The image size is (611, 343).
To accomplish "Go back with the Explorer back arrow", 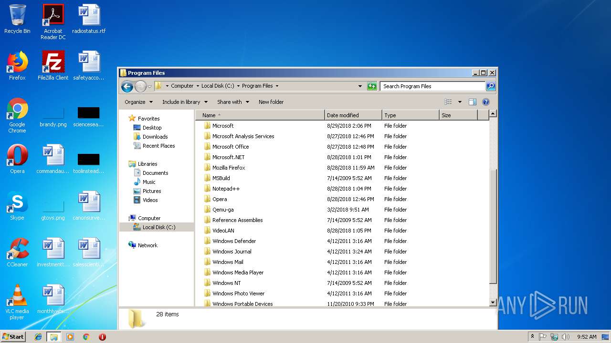I will click(x=127, y=86).
